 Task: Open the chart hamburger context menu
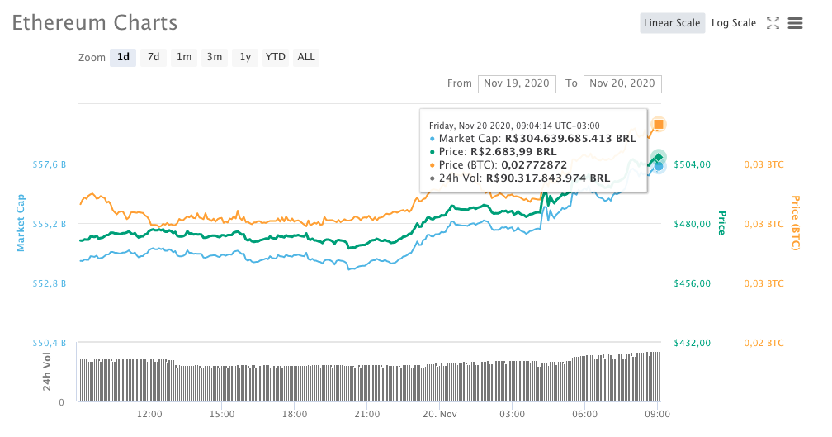pyautogui.click(x=795, y=23)
